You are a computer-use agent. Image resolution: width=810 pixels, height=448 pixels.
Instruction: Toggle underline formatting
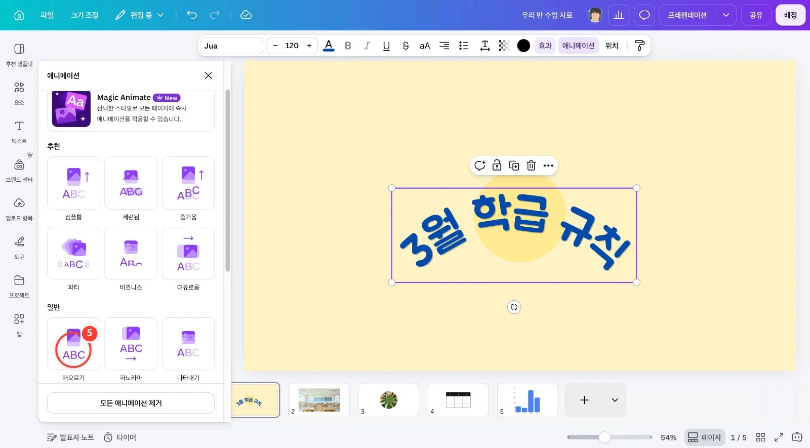pyautogui.click(x=386, y=46)
